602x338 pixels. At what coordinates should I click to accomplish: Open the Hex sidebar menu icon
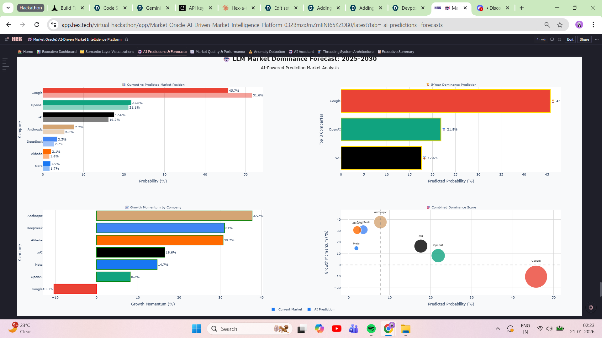[x=7, y=39]
